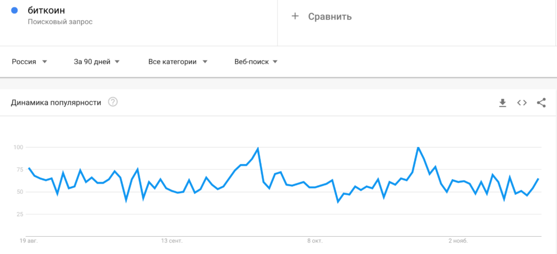Screen dimensions: 557x254
Task: Click the blue dot beside биткоин
Action: tap(15, 10)
